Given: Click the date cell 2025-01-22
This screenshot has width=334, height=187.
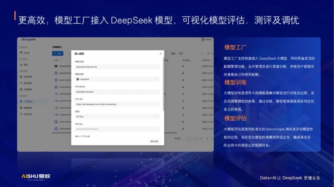Looking at the screenshot, I should pyautogui.click(x=208, y=66).
